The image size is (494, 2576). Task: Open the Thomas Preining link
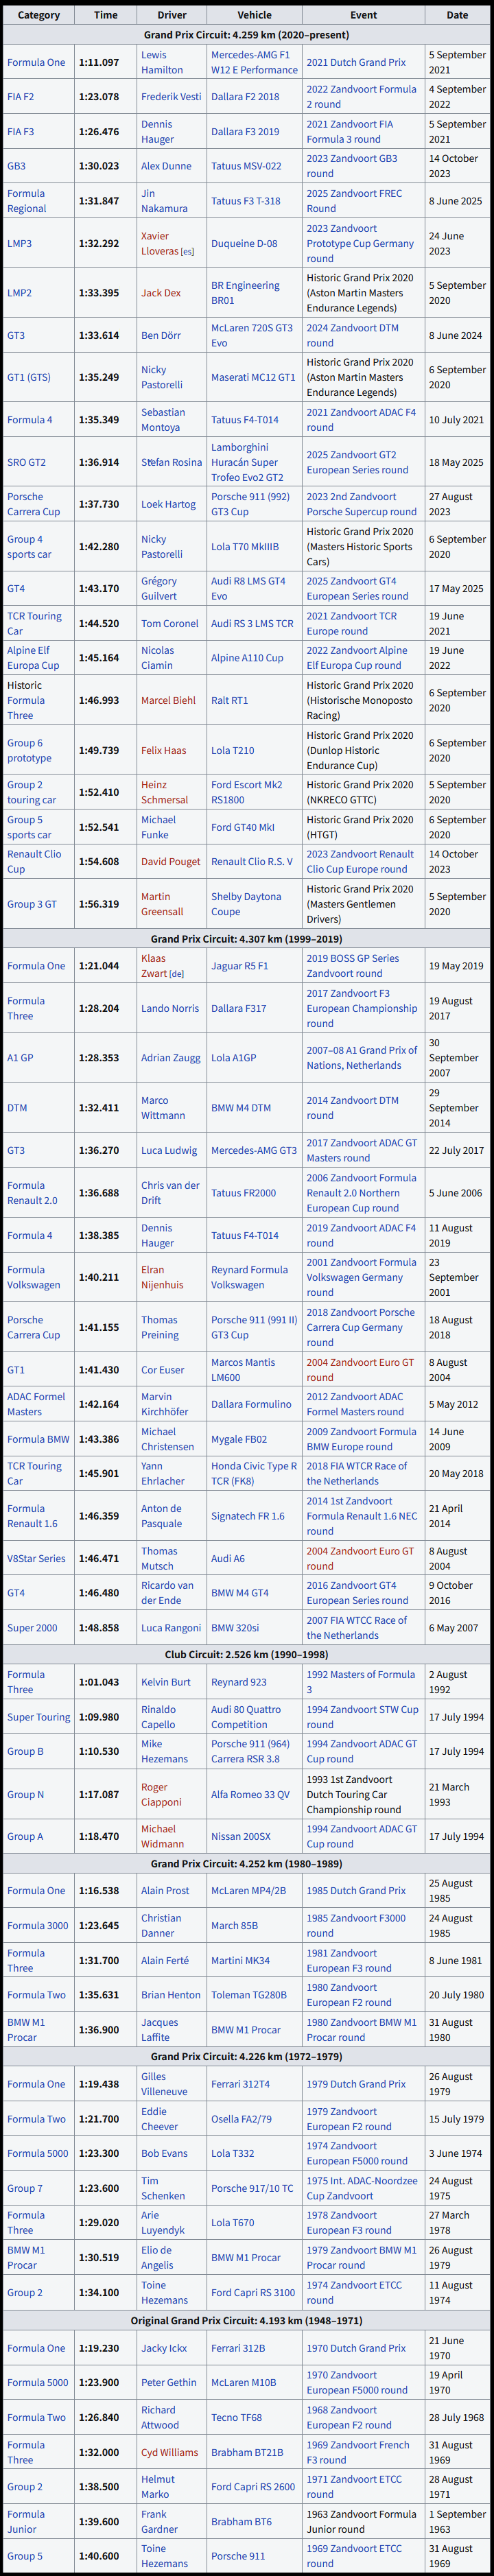[161, 1327]
